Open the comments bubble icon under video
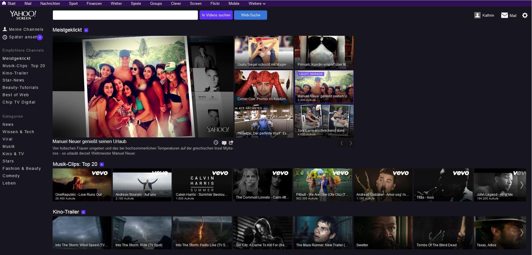Image resolution: width=532 pixels, height=255 pixels. 224,143
